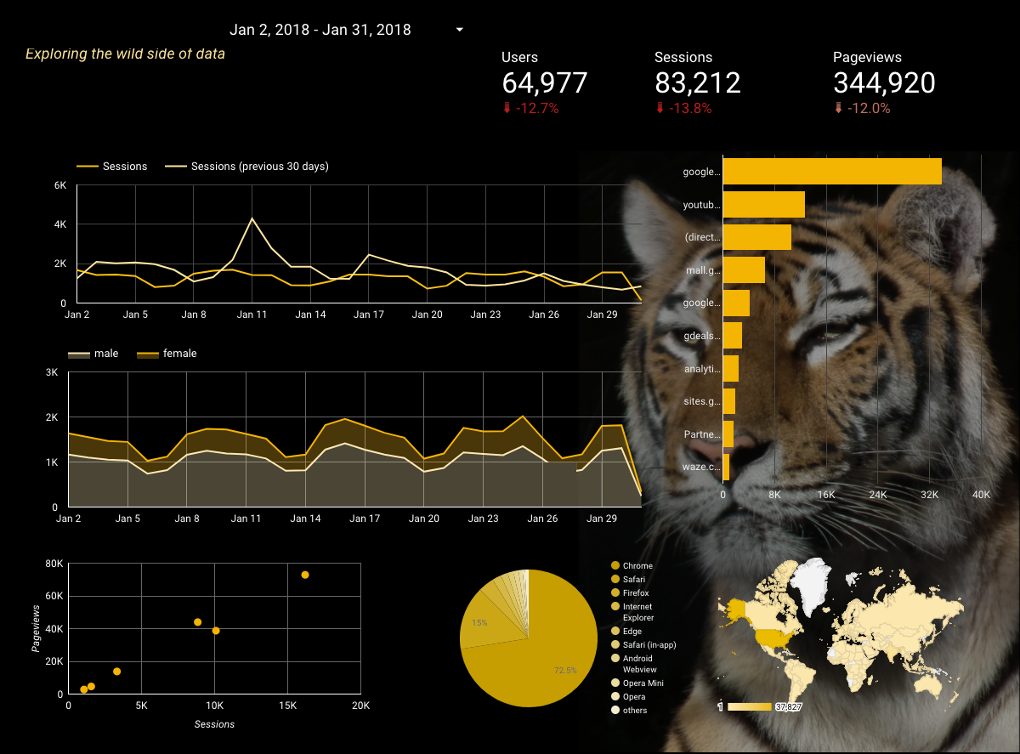
Task: Click the scatter point above 70K pageviews
Action: tap(305, 575)
